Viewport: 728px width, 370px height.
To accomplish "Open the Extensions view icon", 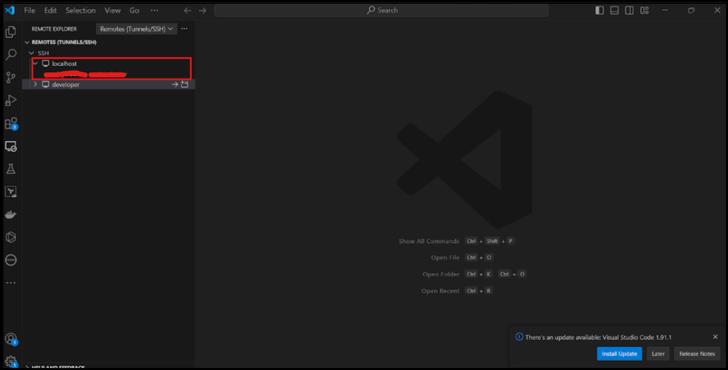I will coord(11,124).
